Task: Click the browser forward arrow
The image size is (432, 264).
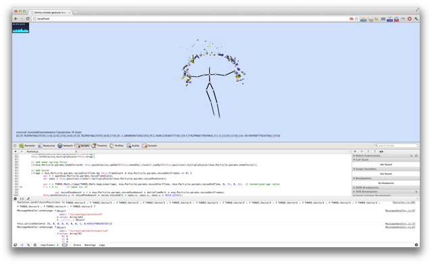Action: [22, 19]
